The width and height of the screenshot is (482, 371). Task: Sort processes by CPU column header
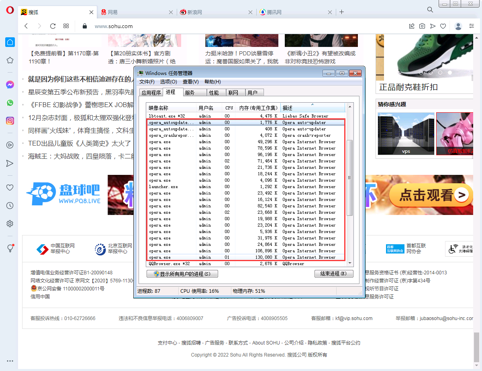point(229,108)
